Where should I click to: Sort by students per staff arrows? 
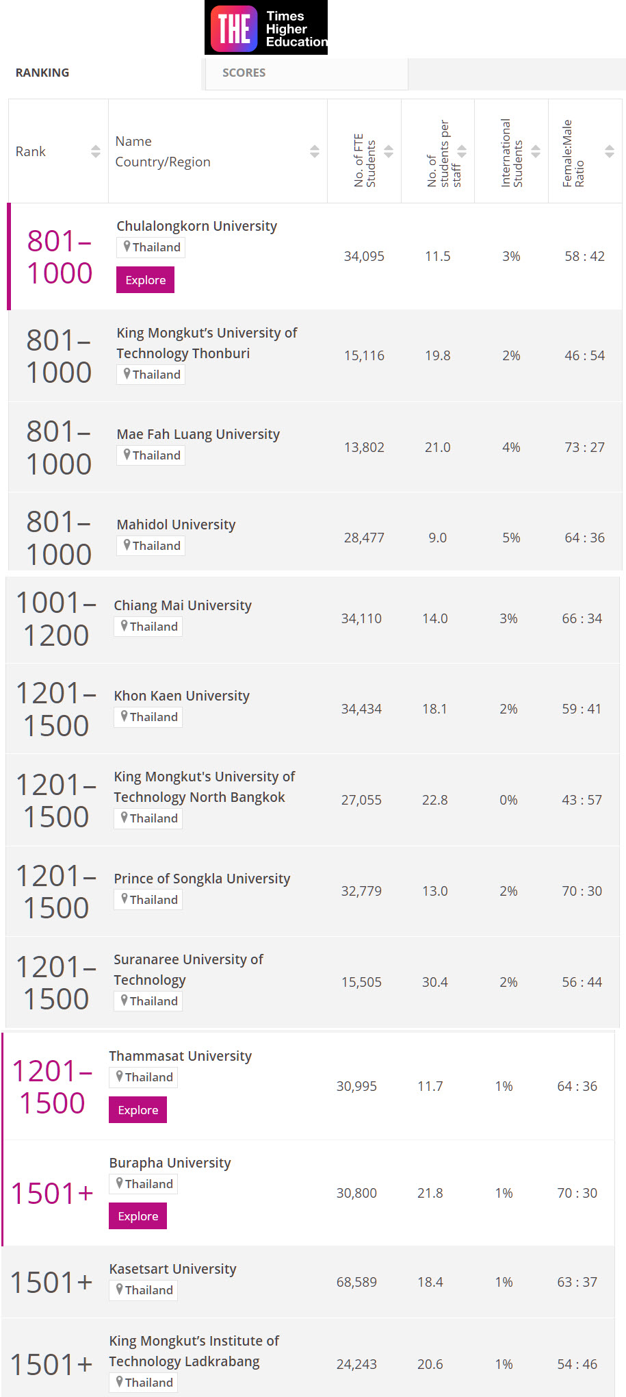click(462, 151)
